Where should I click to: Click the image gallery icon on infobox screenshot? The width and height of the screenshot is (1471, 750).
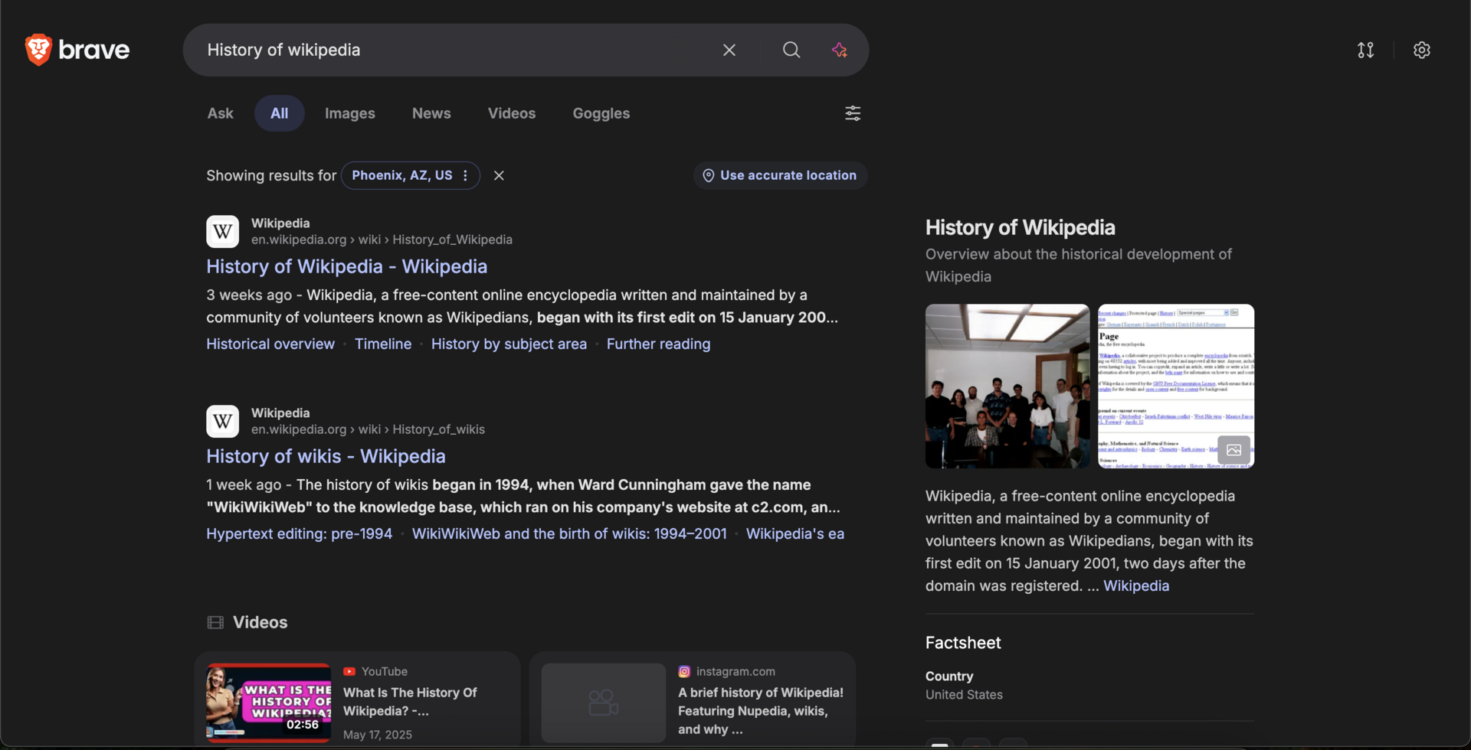[x=1233, y=450]
